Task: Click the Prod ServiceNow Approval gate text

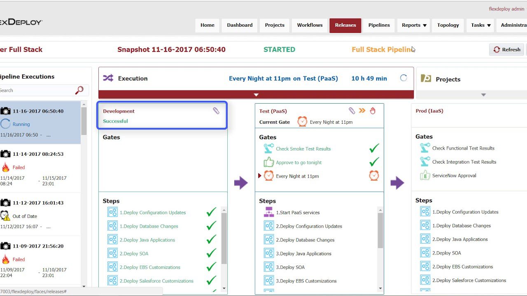Action: point(454,176)
